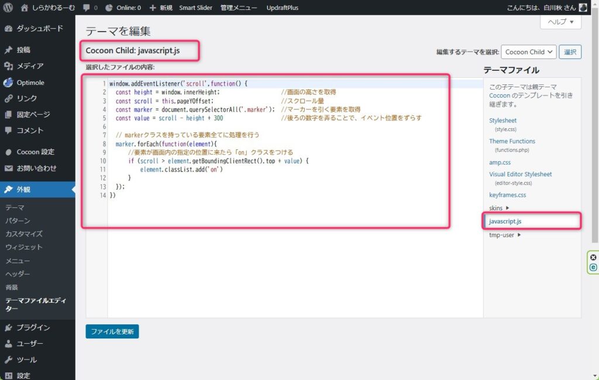
Task: Open the theme selection dropdown Cocoon Child
Action: click(528, 52)
